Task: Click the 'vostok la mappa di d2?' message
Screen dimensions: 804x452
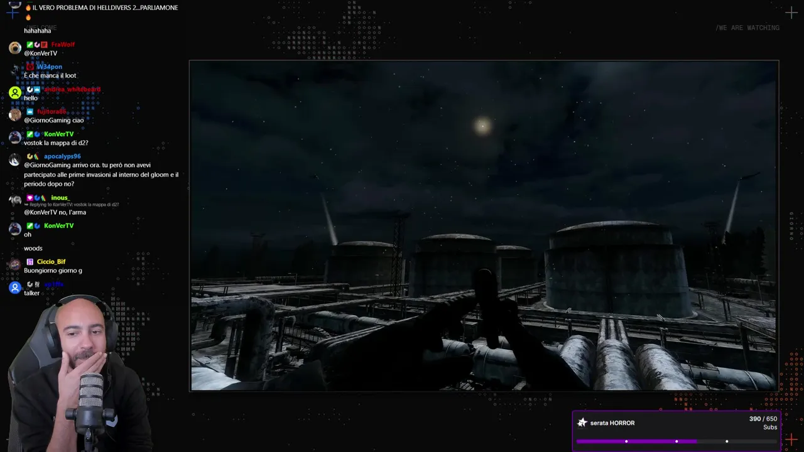Action: (x=56, y=143)
